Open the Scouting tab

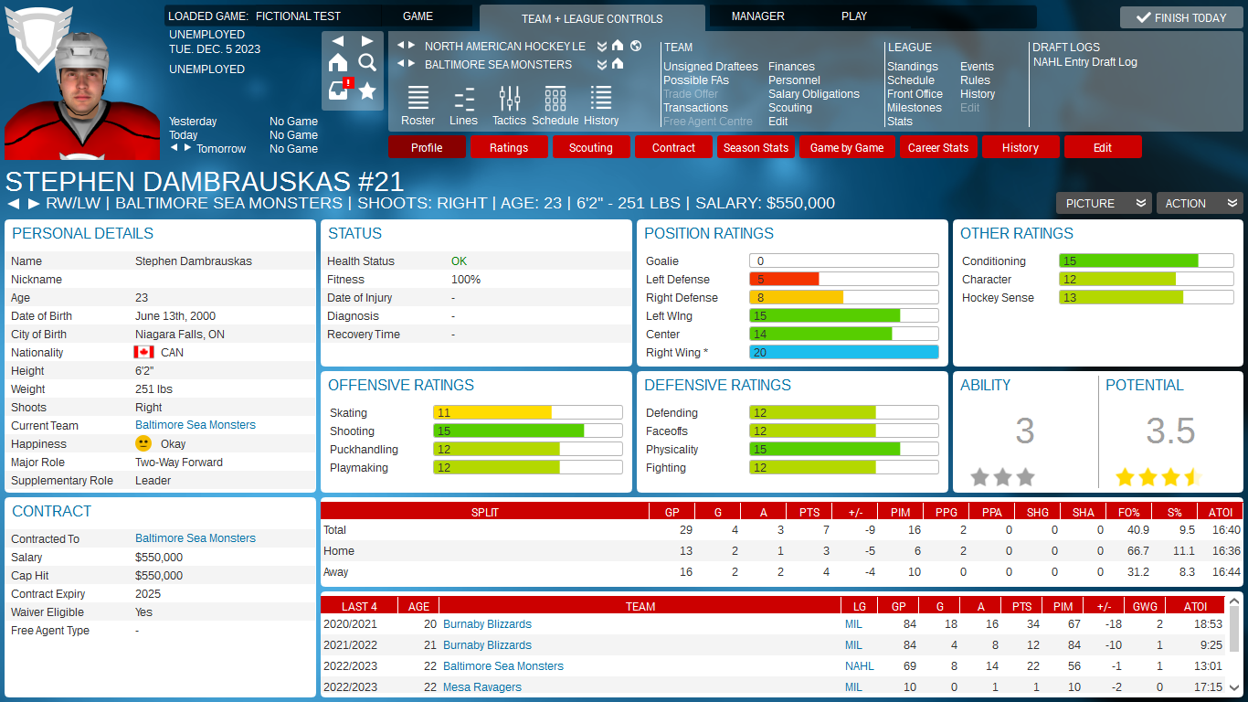click(590, 147)
